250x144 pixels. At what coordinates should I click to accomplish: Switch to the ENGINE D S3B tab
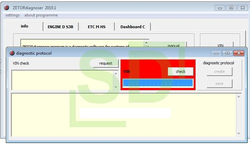coord(60,27)
